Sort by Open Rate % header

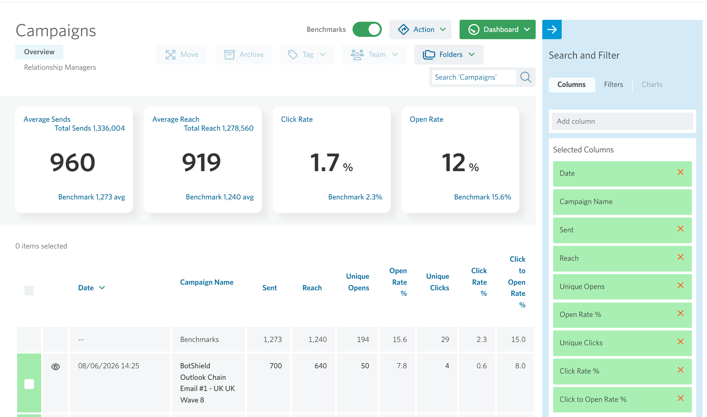[398, 282]
